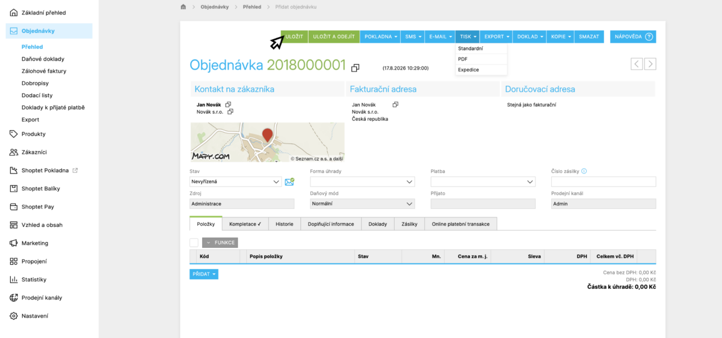Click the green ULOŽIT button
The height and width of the screenshot is (338, 722).
pos(294,37)
